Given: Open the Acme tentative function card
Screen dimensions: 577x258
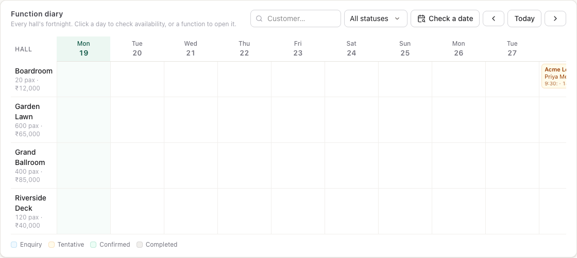Looking at the screenshot, I should click(x=554, y=77).
